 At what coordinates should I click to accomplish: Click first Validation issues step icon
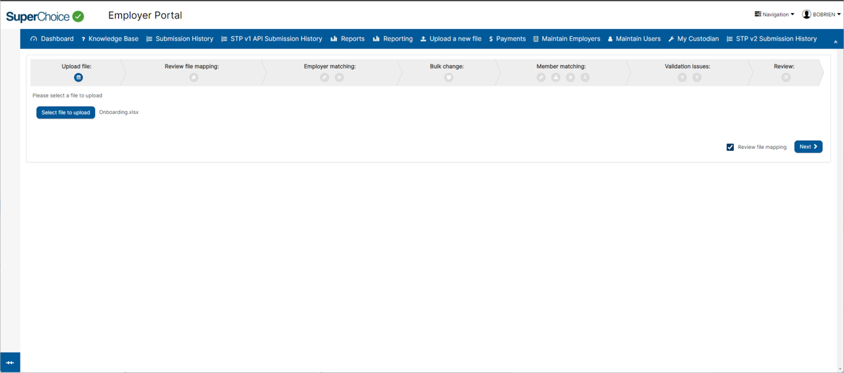[682, 77]
